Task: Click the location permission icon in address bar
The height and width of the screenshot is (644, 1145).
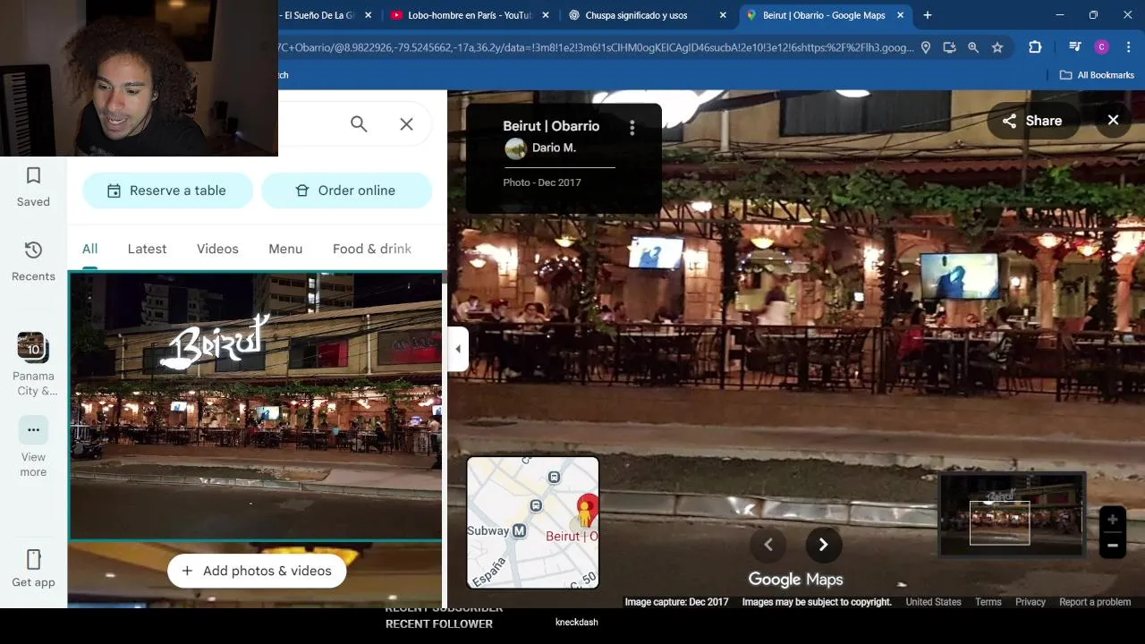Action: (x=926, y=47)
